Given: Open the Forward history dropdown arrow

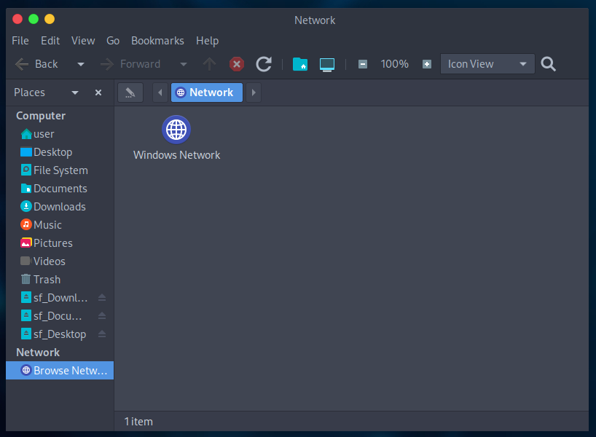Looking at the screenshot, I should tap(184, 64).
